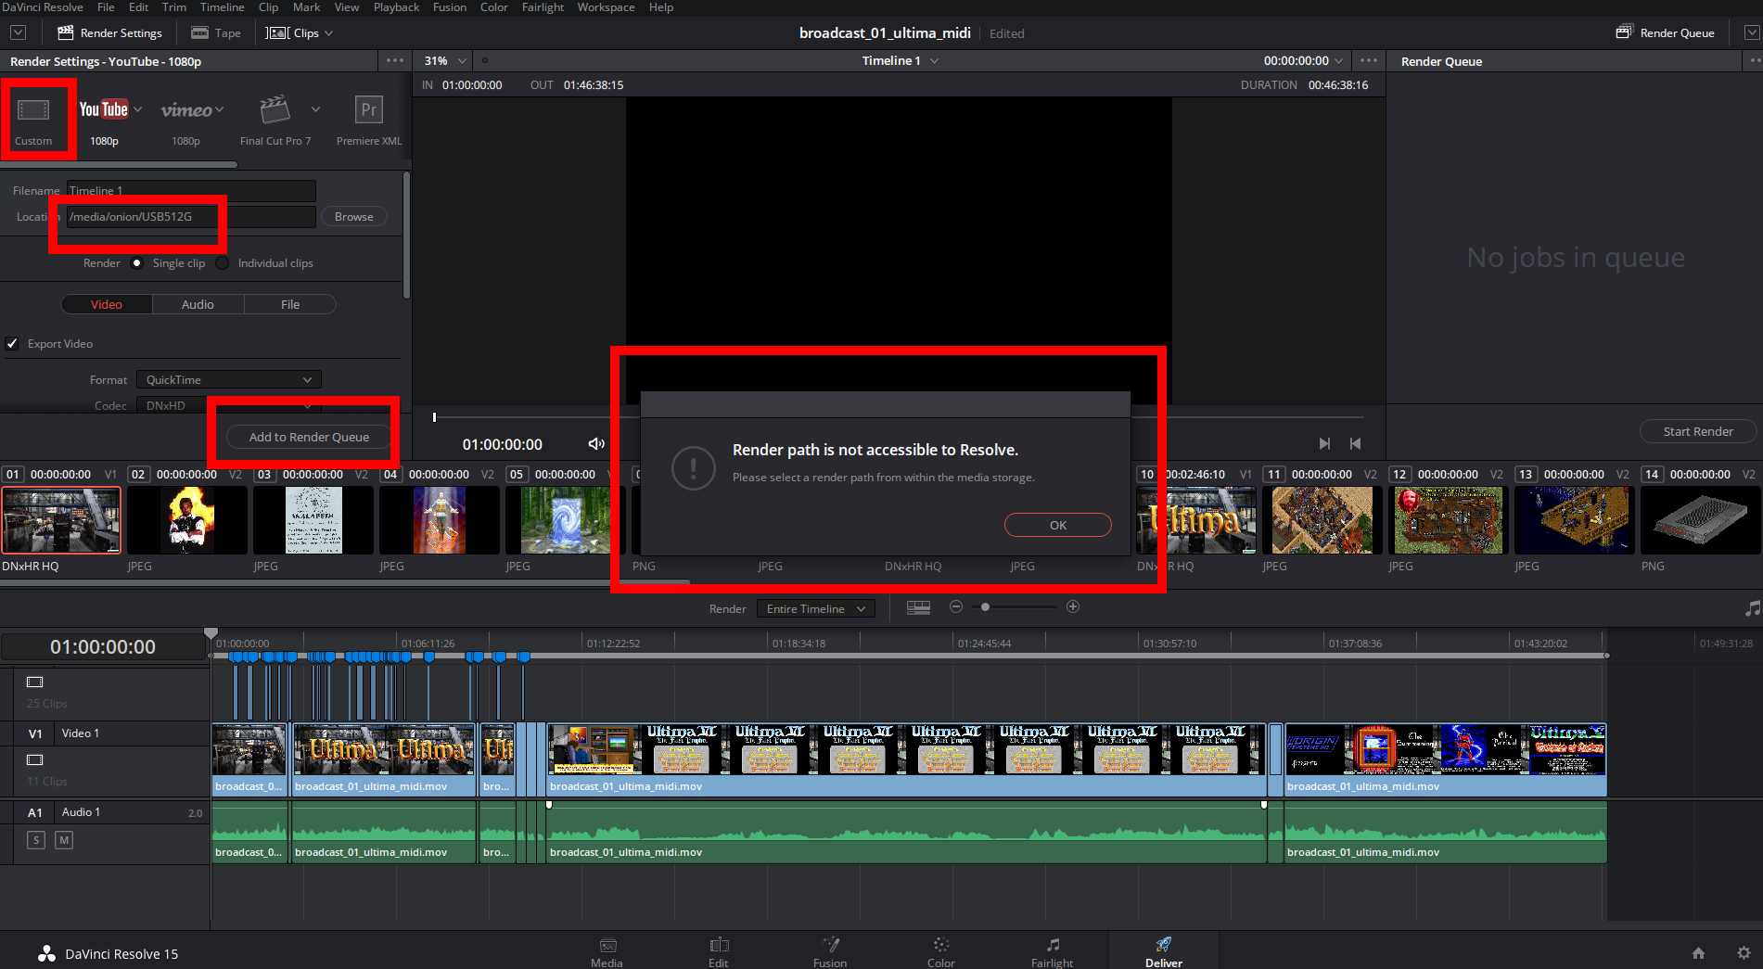Switch to Video settings tab
Viewport: 1763px width, 969px height.
tap(107, 304)
